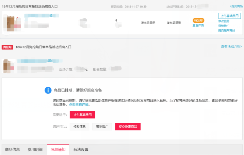The image size is (244, 155).
Task: Click the 提交拖带商品 link in the top product row
Action: tap(227, 30)
